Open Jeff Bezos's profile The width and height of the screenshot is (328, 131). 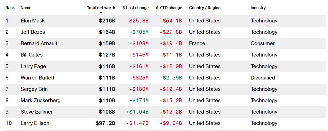33,32
